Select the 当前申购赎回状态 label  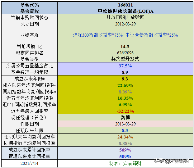[x=30, y=17]
